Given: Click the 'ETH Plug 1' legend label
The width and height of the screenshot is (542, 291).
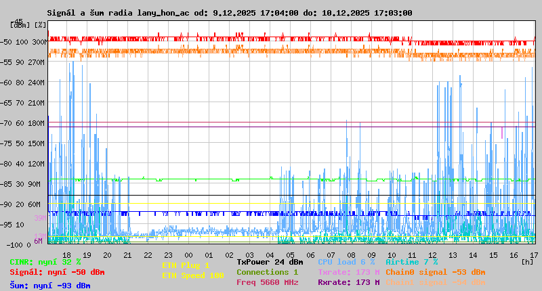Looking at the screenshot, I should [x=186, y=265].
